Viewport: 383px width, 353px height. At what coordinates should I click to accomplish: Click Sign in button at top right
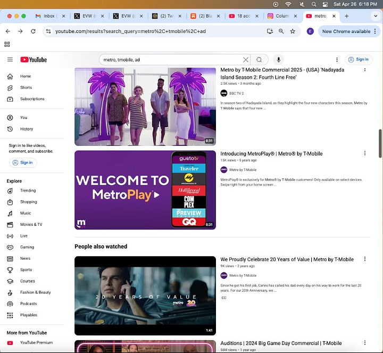[359, 60]
